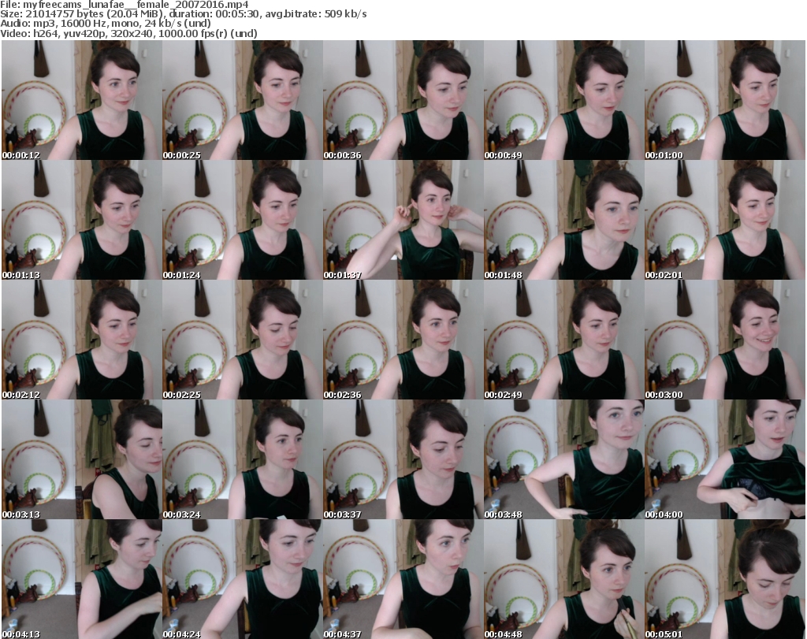Screen dimensions: 807x639
Task: Click the thumbnail marked 00:03:24
Action: click(x=243, y=460)
